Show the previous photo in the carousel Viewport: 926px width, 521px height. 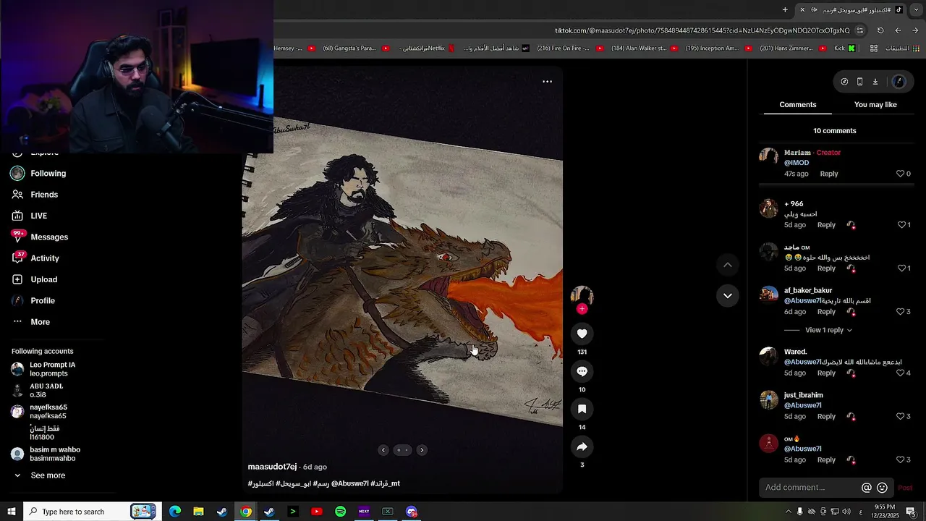click(x=383, y=450)
